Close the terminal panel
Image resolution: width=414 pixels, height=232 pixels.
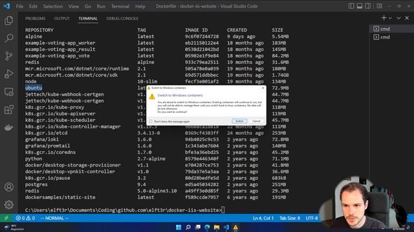(x=407, y=18)
